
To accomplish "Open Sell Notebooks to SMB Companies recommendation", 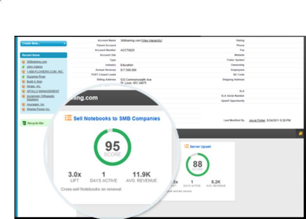I will click(x=117, y=118).
